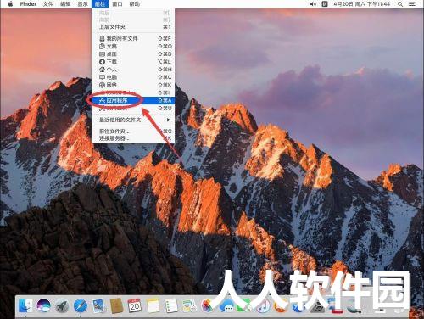Image resolution: width=424 pixels, height=319 pixels.
Task: Launch Siri from the Dock
Action: click(x=43, y=305)
